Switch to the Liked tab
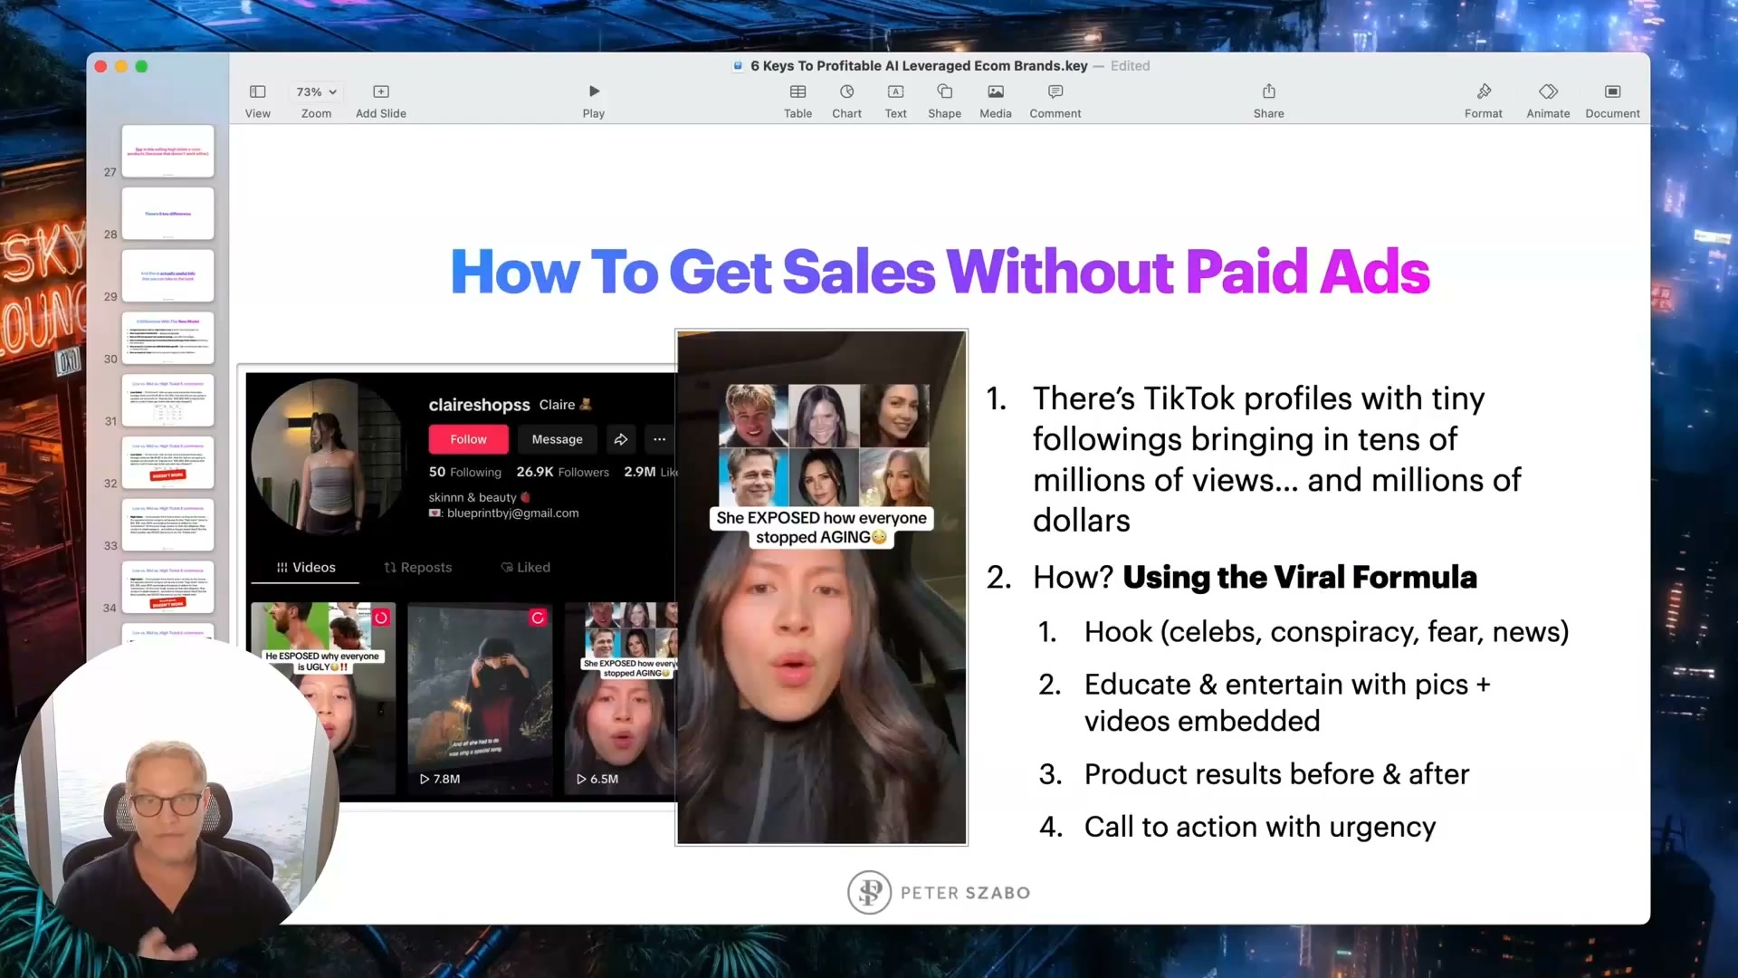The image size is (1738, 978). point(525,567)
